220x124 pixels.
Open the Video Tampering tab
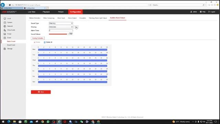click(x=49, y=18)
